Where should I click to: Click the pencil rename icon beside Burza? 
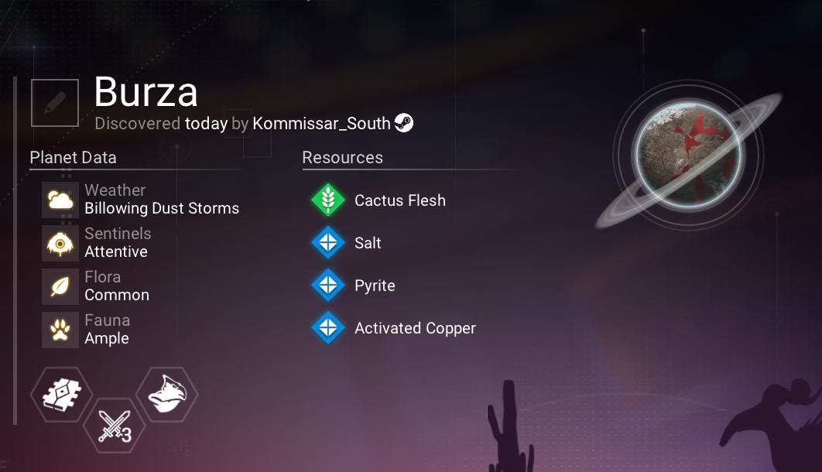coord(55,103)
